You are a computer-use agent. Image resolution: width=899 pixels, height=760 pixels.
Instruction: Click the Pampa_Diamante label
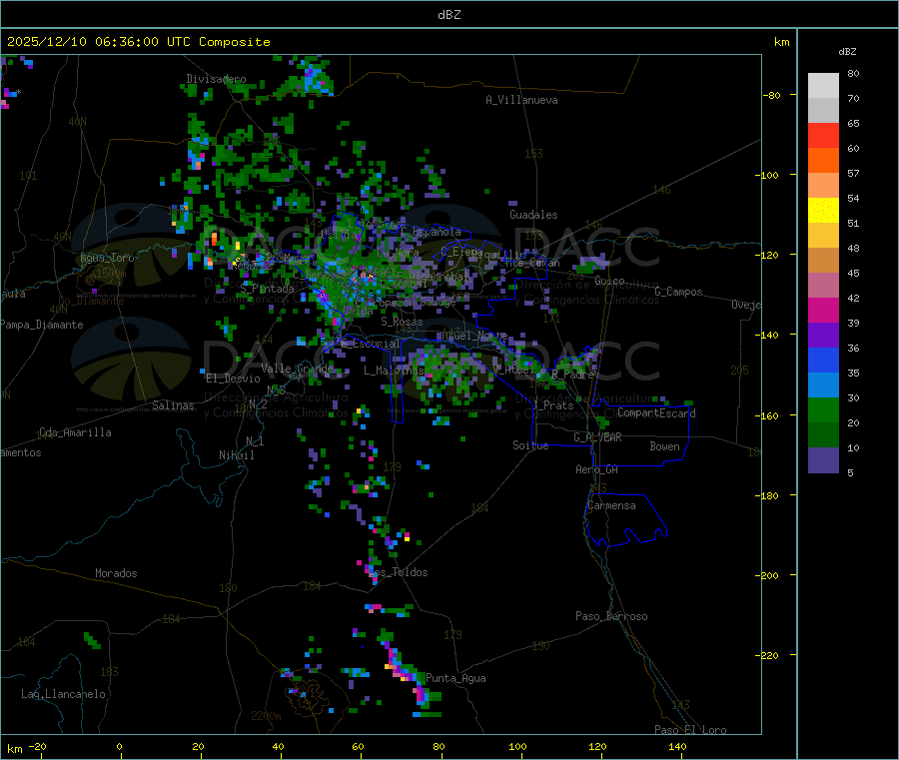[42, 325]
